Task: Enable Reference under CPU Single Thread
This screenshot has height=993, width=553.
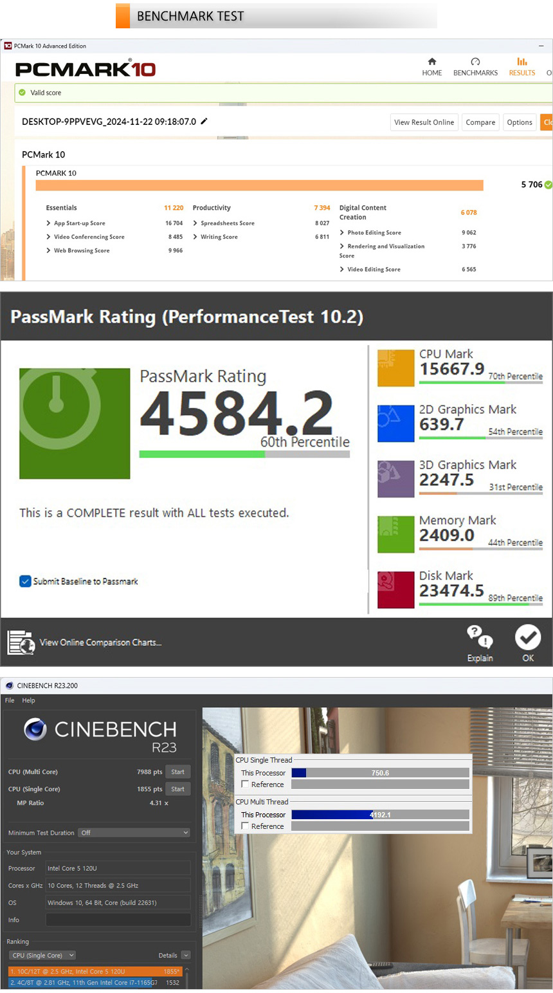Action: 245,784
